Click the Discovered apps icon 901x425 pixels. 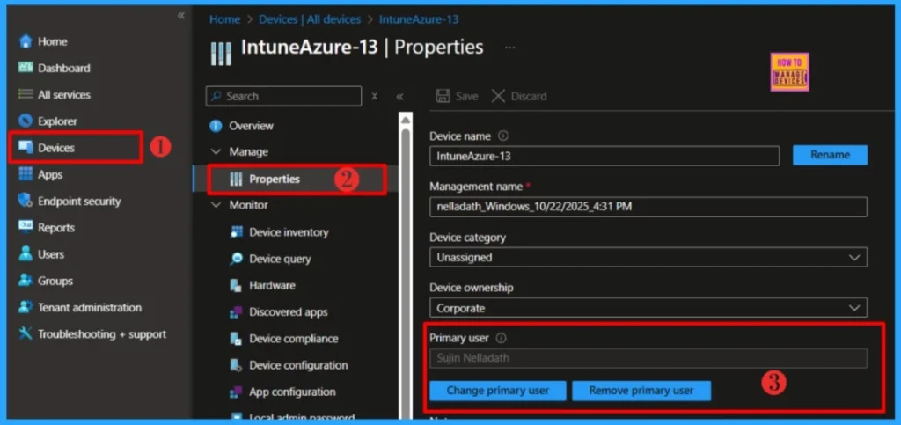tap(236, 311)
